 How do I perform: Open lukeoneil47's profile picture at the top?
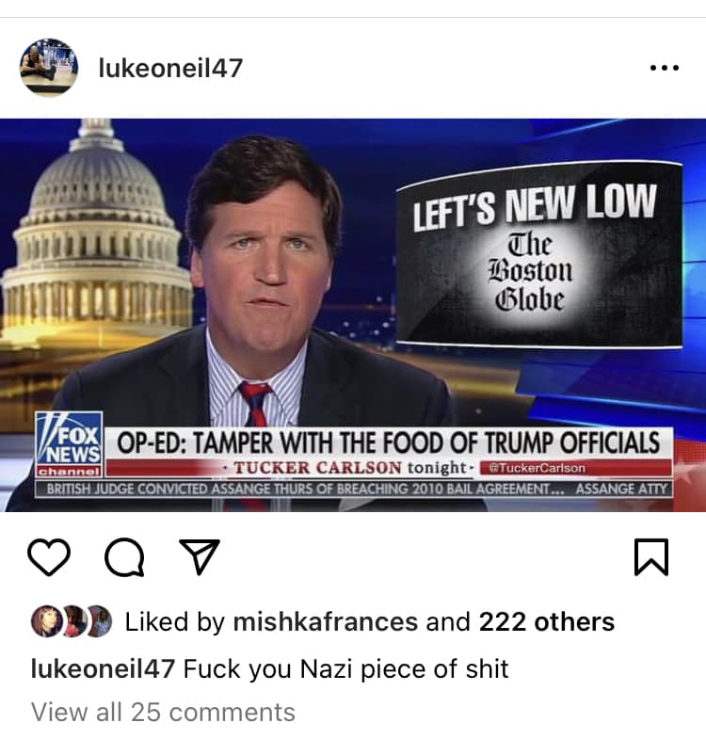49,68
